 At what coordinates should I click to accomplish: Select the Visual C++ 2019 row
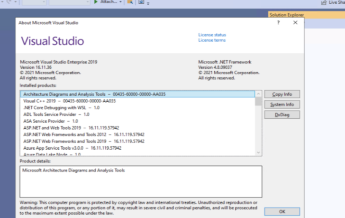pos(138,101)
